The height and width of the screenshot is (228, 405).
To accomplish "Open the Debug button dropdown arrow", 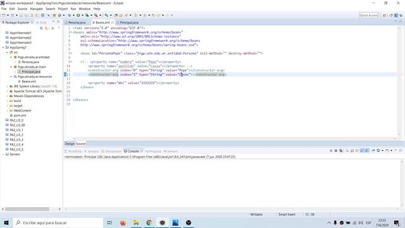I will point(73,15).
